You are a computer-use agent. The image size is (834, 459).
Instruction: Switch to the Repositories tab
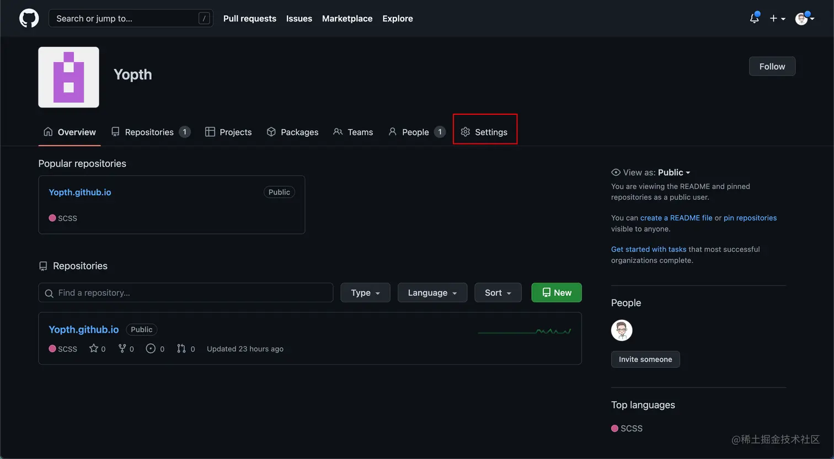point(151,132)
